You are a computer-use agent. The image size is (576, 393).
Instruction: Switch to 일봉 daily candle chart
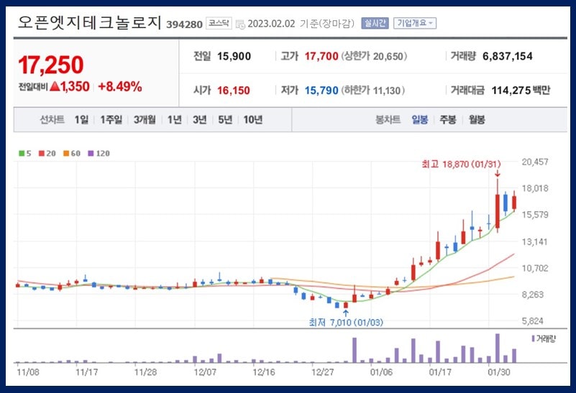point(419,120)
